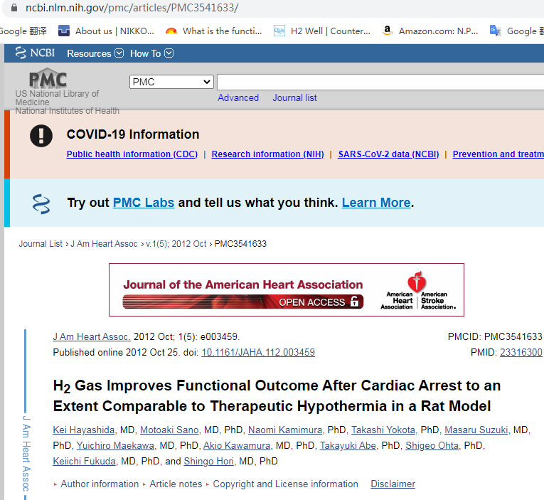Viewport: 544px width, 500px height.
Task: Open the 'What is the functi...' bookmark
Action: (214, 31)
